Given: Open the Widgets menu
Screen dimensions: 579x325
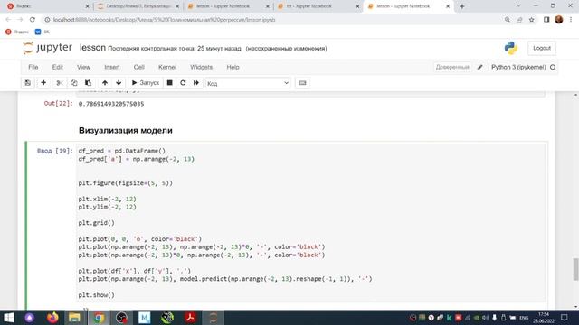Looking at the screenshot, I should [201, 67].
